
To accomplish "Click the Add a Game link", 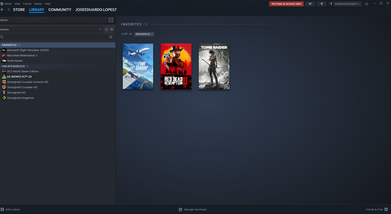I will pyautogui.click(x=13, y=209).
